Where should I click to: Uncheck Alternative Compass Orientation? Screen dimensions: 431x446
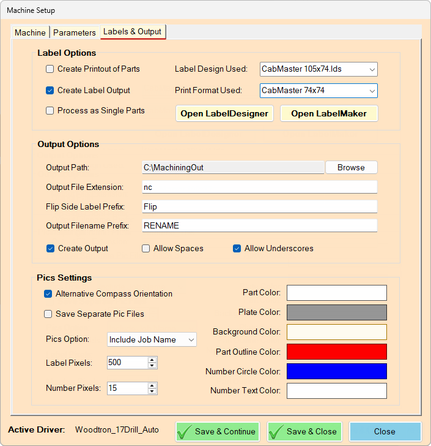pos(48,294)
